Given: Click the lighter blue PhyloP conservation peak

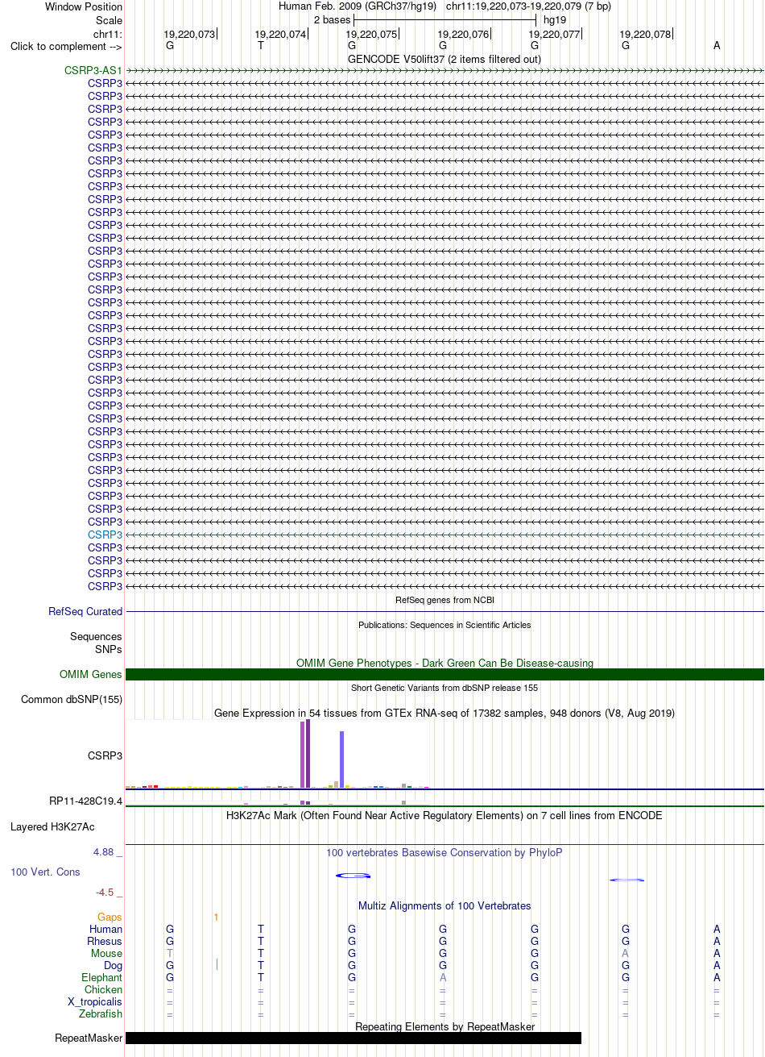Looking at the screenshot, I should (626, 879).
